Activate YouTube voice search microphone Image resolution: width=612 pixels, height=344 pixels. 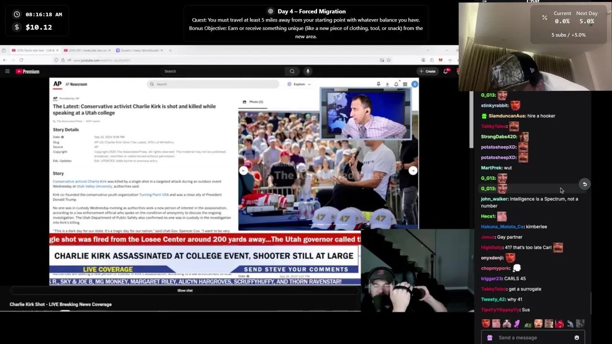coord(308,71)
